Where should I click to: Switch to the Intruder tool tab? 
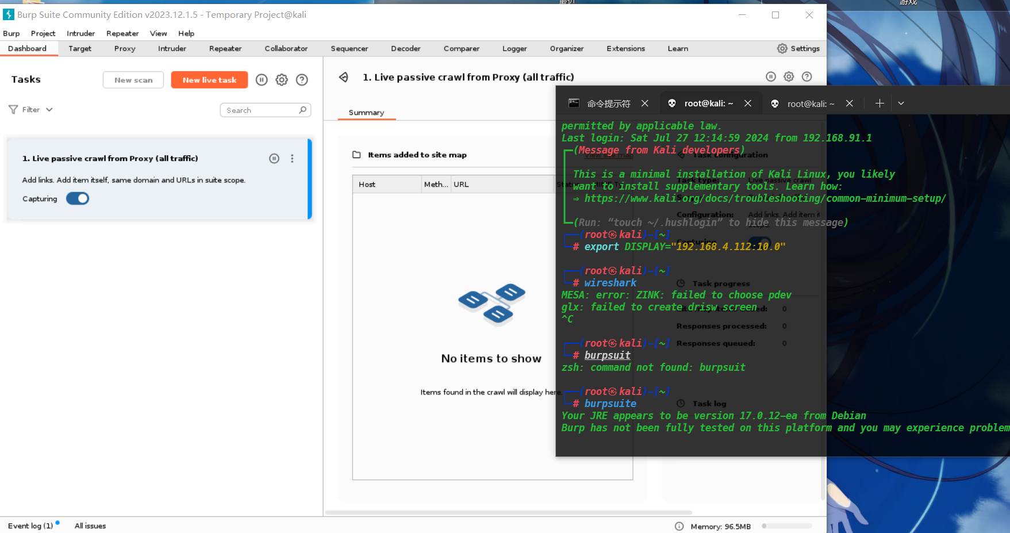click(x=172, y=48)
